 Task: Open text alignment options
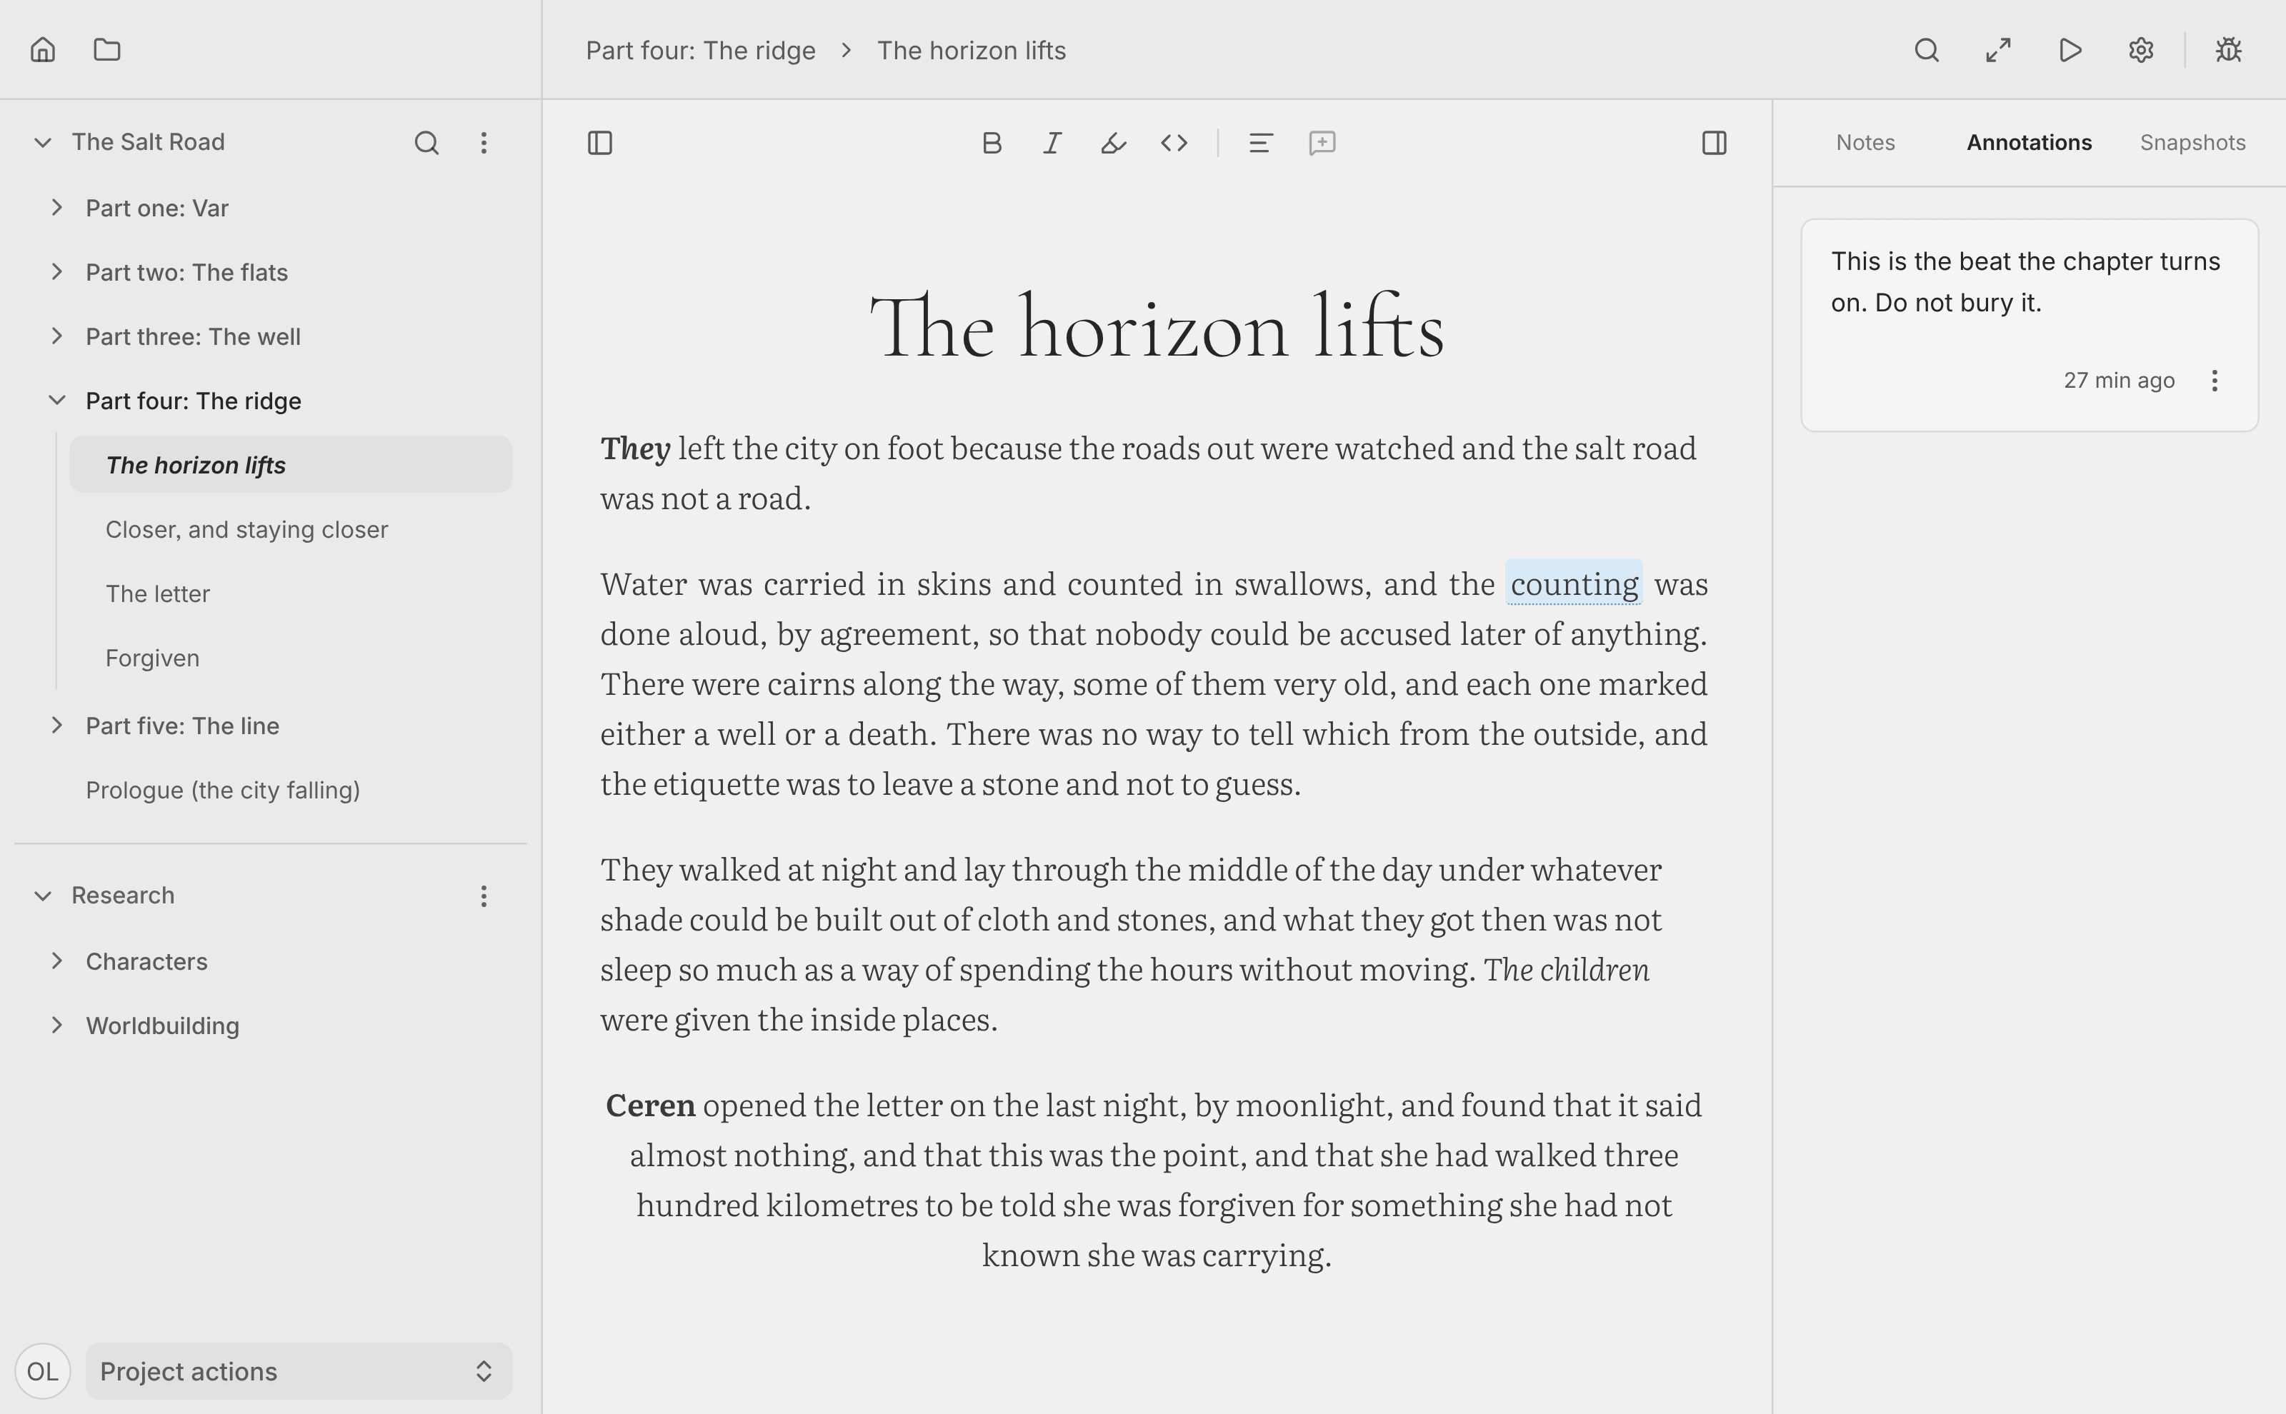click(1261, 143)
